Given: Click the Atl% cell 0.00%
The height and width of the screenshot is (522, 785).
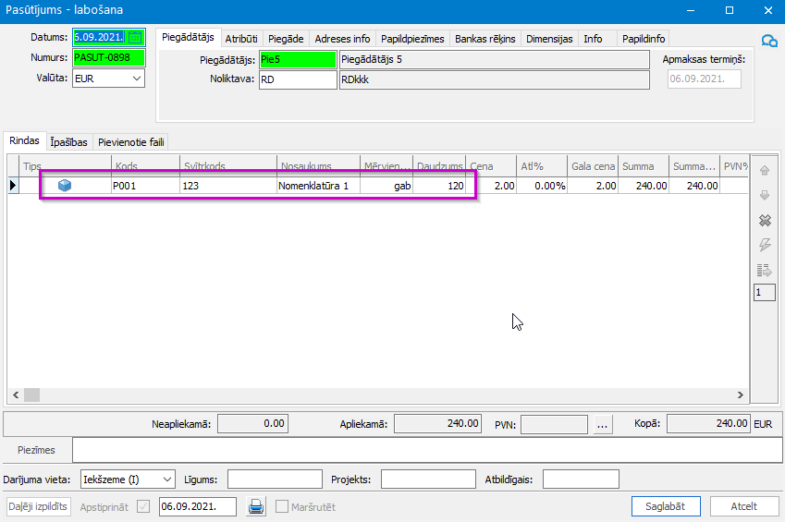Looking at the screenshot, I should click(x=542, y=186).
